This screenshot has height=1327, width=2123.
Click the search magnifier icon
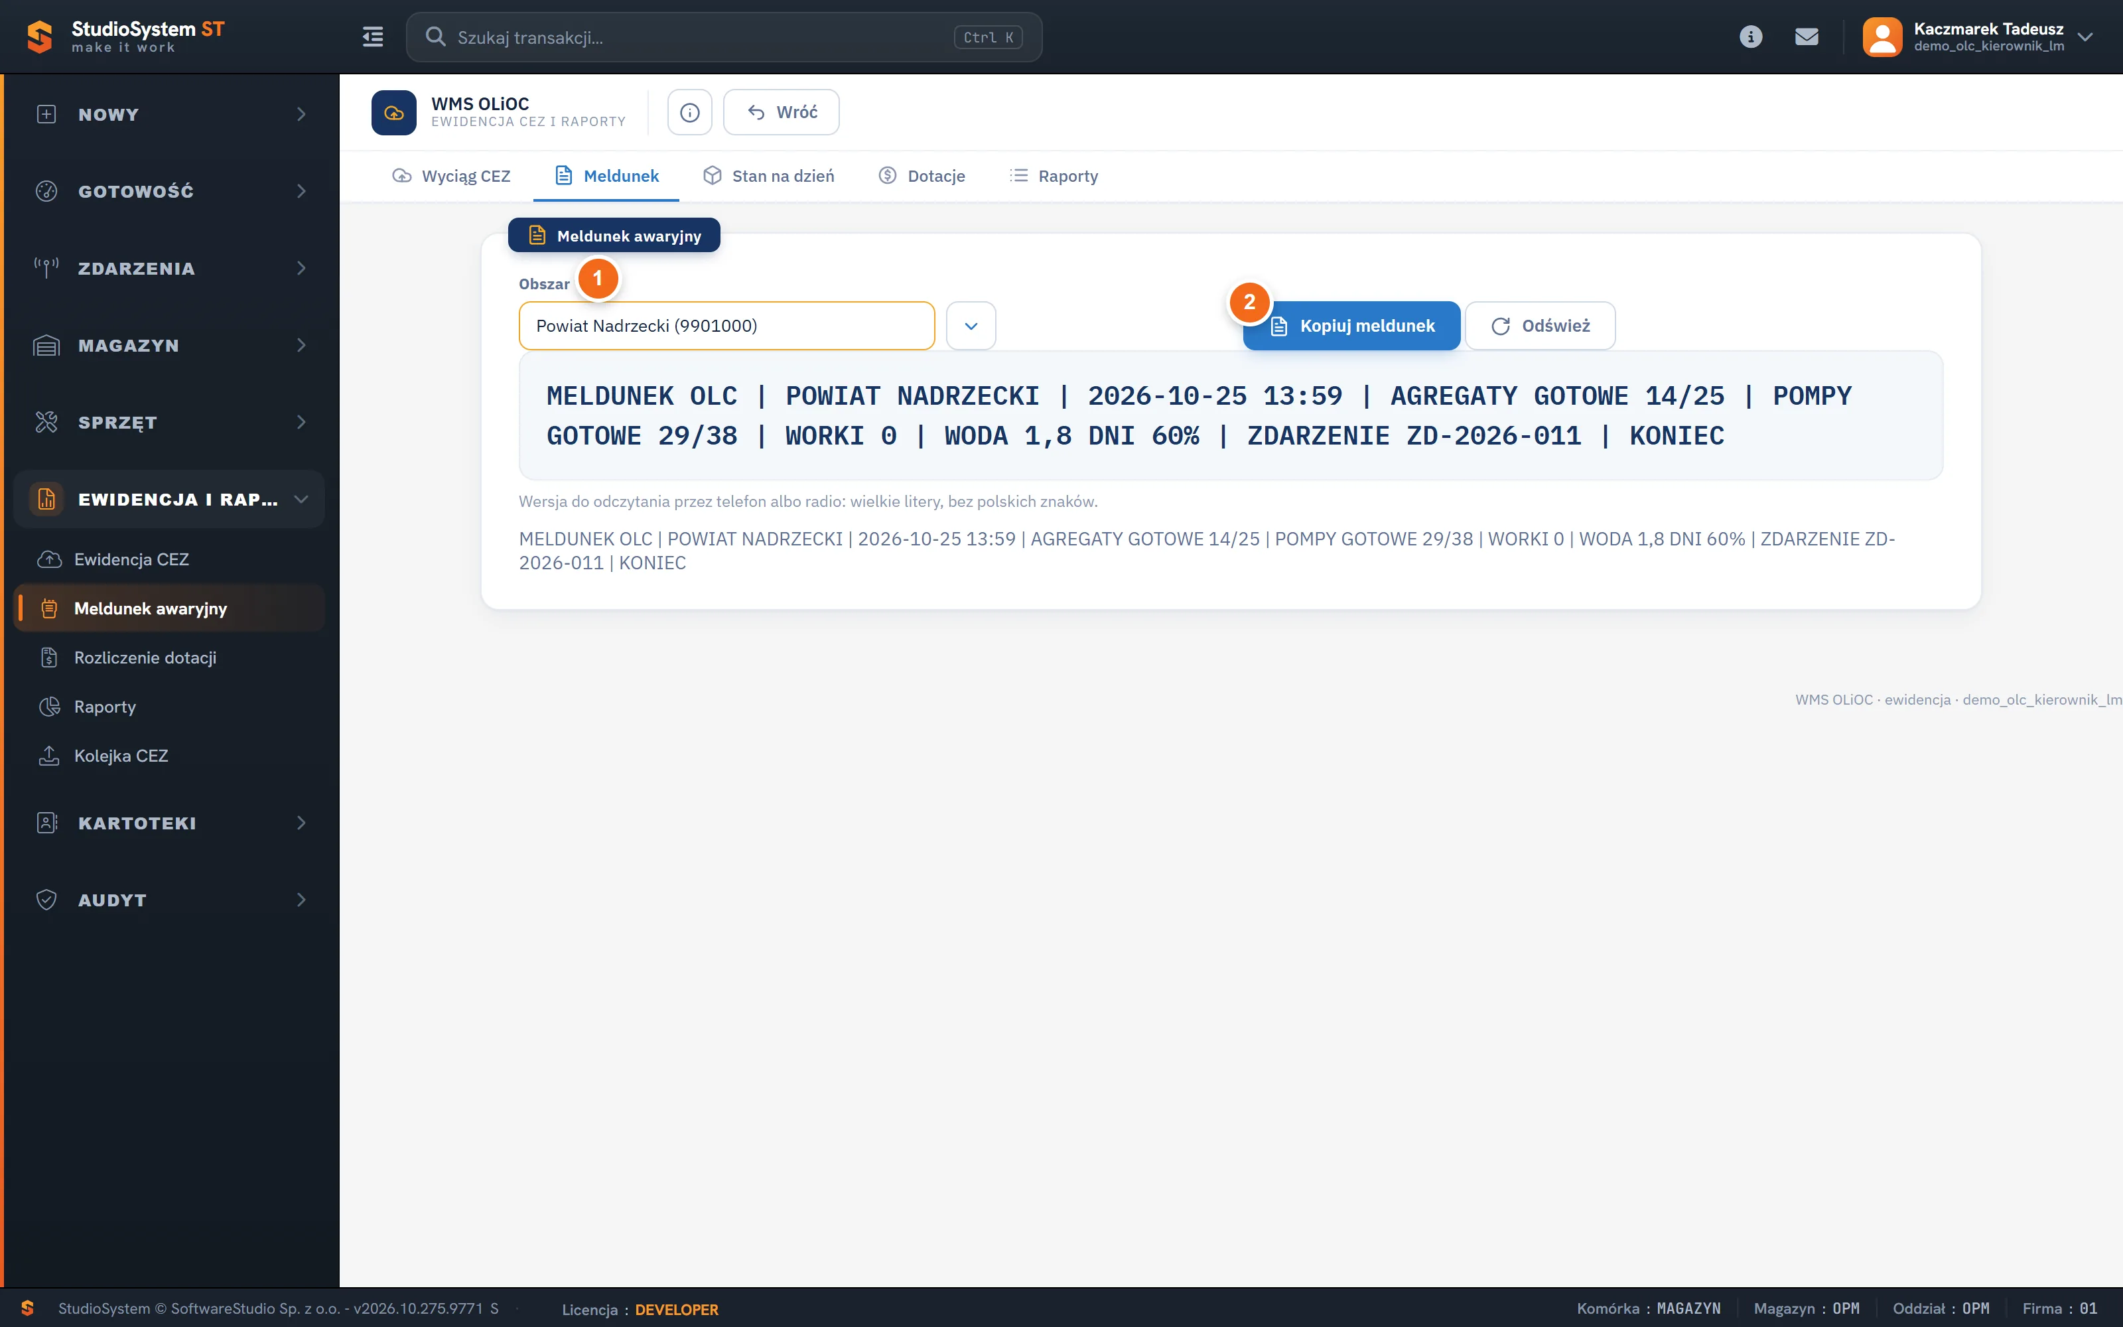(x=435, y=37)
